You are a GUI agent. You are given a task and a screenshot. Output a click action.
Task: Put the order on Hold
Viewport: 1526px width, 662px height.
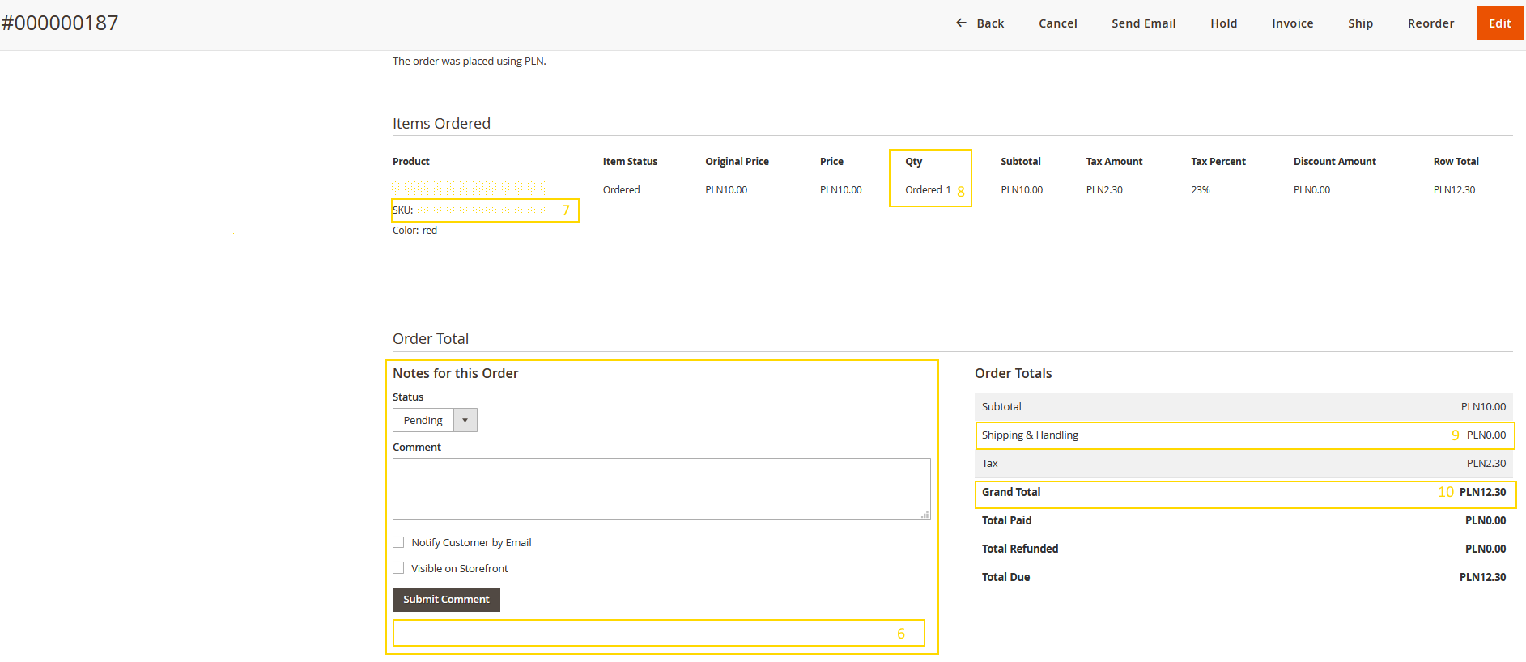[x=1223, y=23]
